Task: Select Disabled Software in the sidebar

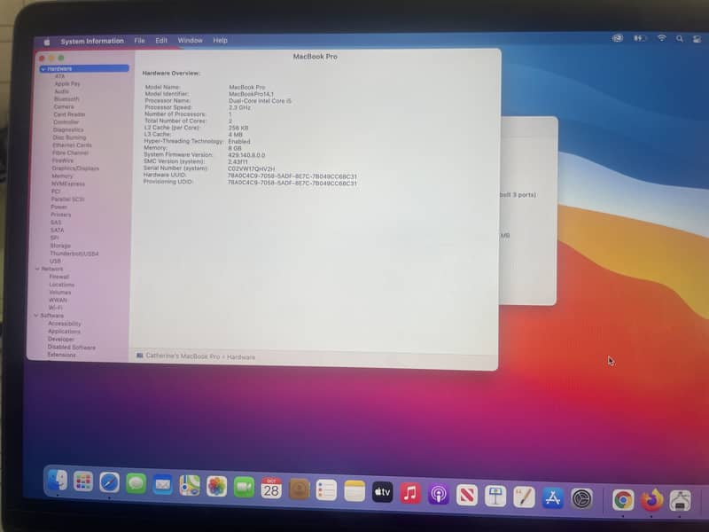Action: point(72,347)
